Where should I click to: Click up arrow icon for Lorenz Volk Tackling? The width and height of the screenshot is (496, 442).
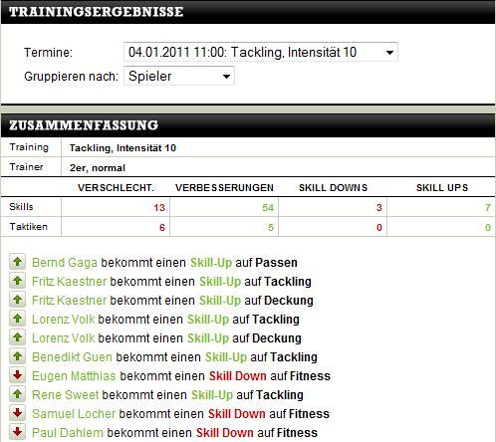tap(17, 319)
